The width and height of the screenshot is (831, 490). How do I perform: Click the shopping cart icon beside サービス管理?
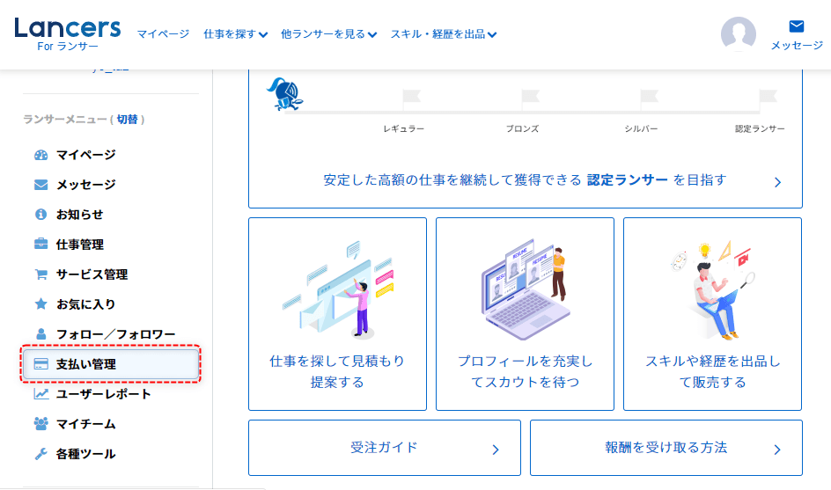click(40, 274)
